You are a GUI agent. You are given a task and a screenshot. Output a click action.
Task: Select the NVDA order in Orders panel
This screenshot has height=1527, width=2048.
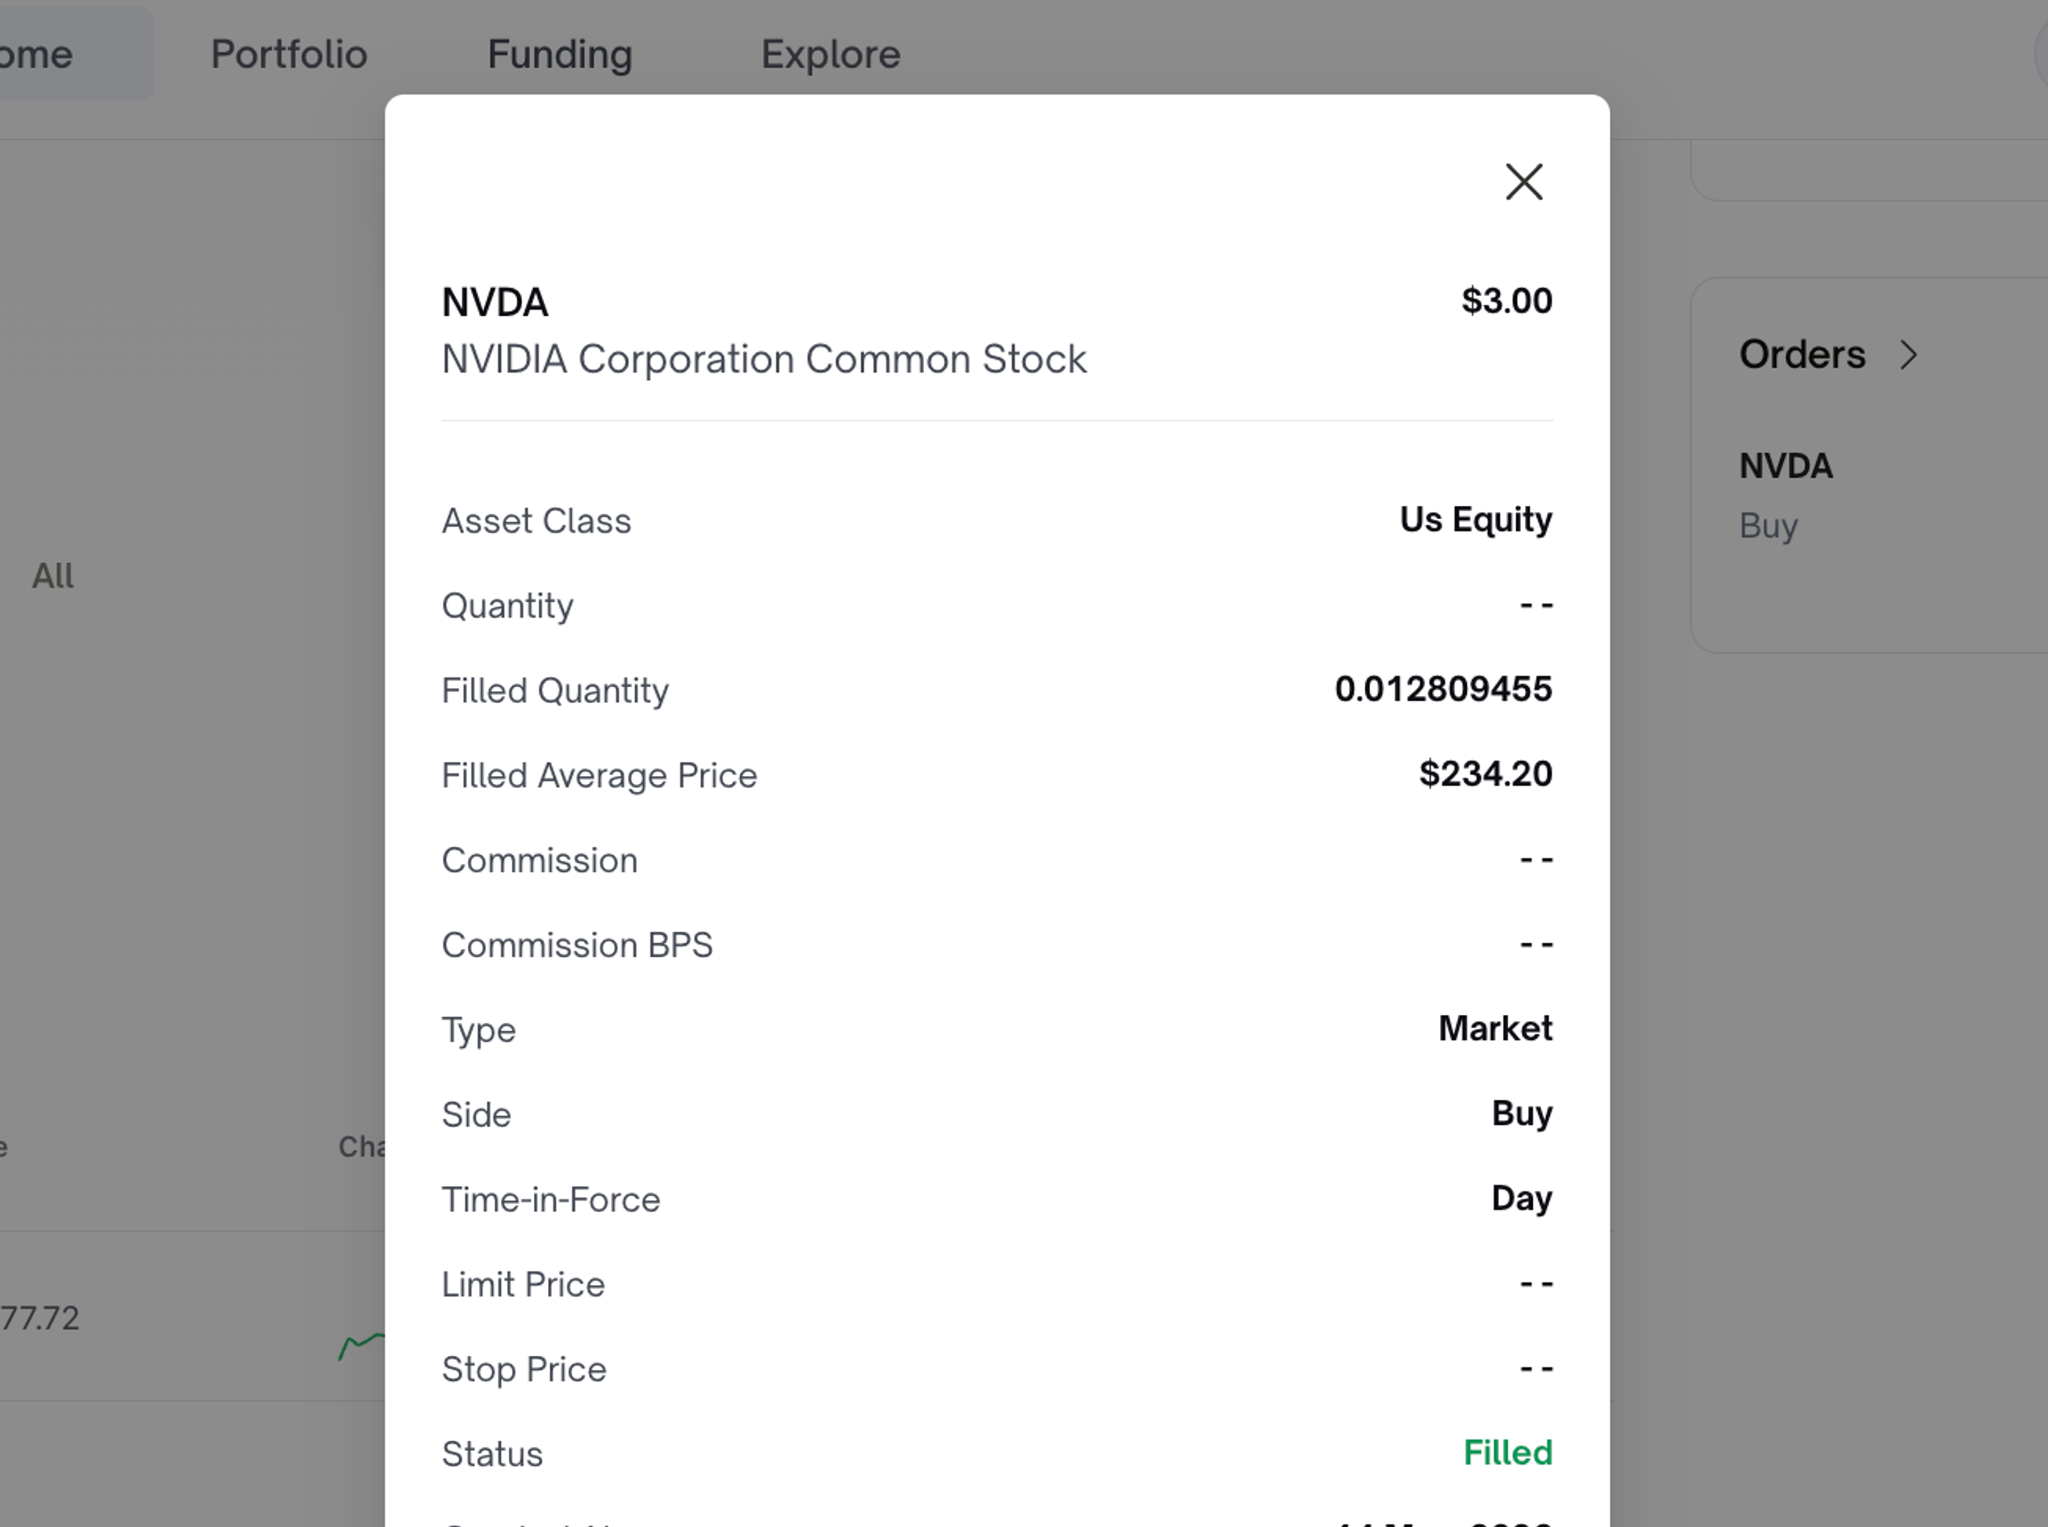pyautogui.click(x=1786, y=466)
